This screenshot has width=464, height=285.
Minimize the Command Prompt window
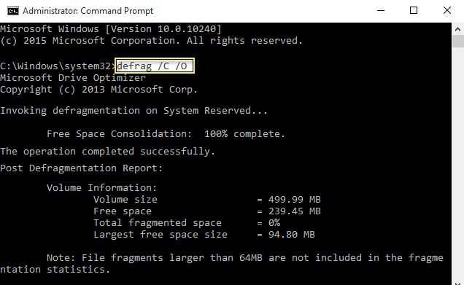tap(381, 11)
